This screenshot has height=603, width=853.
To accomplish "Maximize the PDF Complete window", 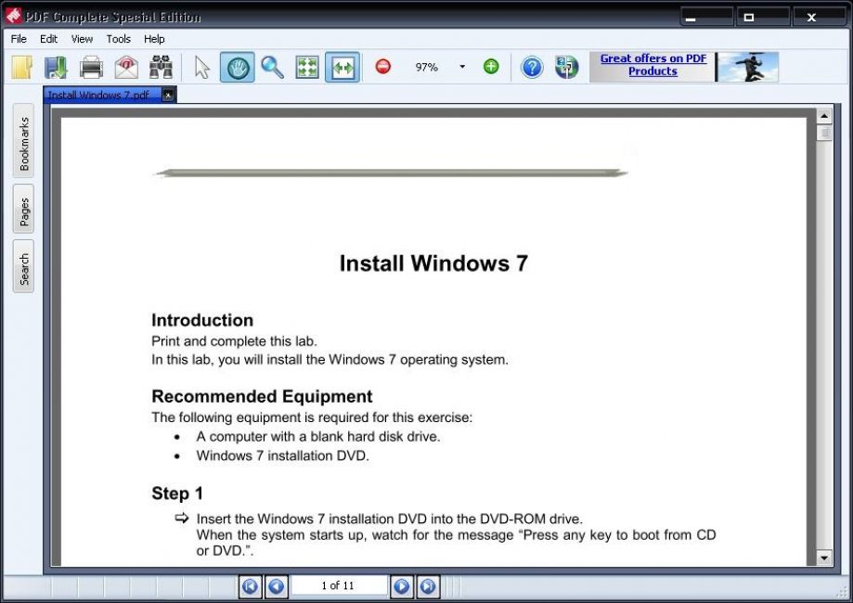I will (763, 17).
